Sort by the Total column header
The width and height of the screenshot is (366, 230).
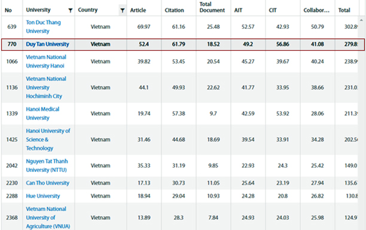pyautogui.click(x=344, y=10)
